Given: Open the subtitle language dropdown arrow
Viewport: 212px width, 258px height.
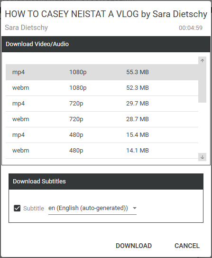Looking at the screenshot, I should click(135, 208).
